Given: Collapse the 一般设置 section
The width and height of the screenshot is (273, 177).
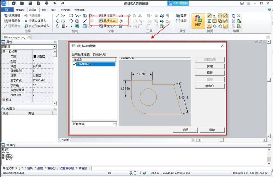Looking at the screenshot, I should (4, 52).
